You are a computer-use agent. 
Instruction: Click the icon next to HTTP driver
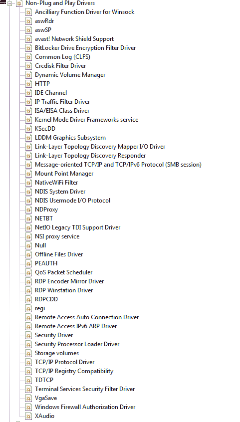pyautogui.click(x=29, y=84)
